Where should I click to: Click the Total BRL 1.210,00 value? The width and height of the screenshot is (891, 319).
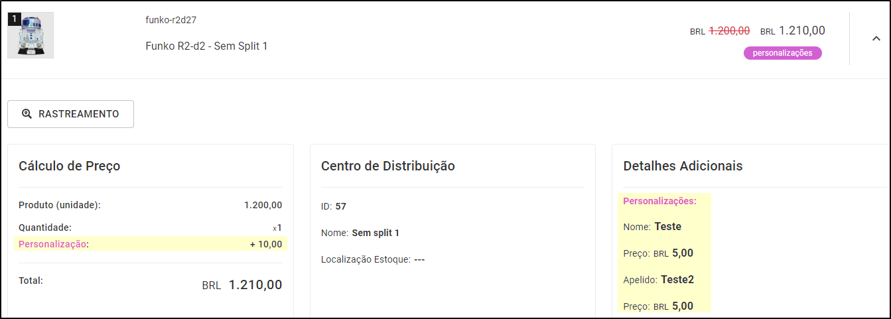tap(242, 285)
